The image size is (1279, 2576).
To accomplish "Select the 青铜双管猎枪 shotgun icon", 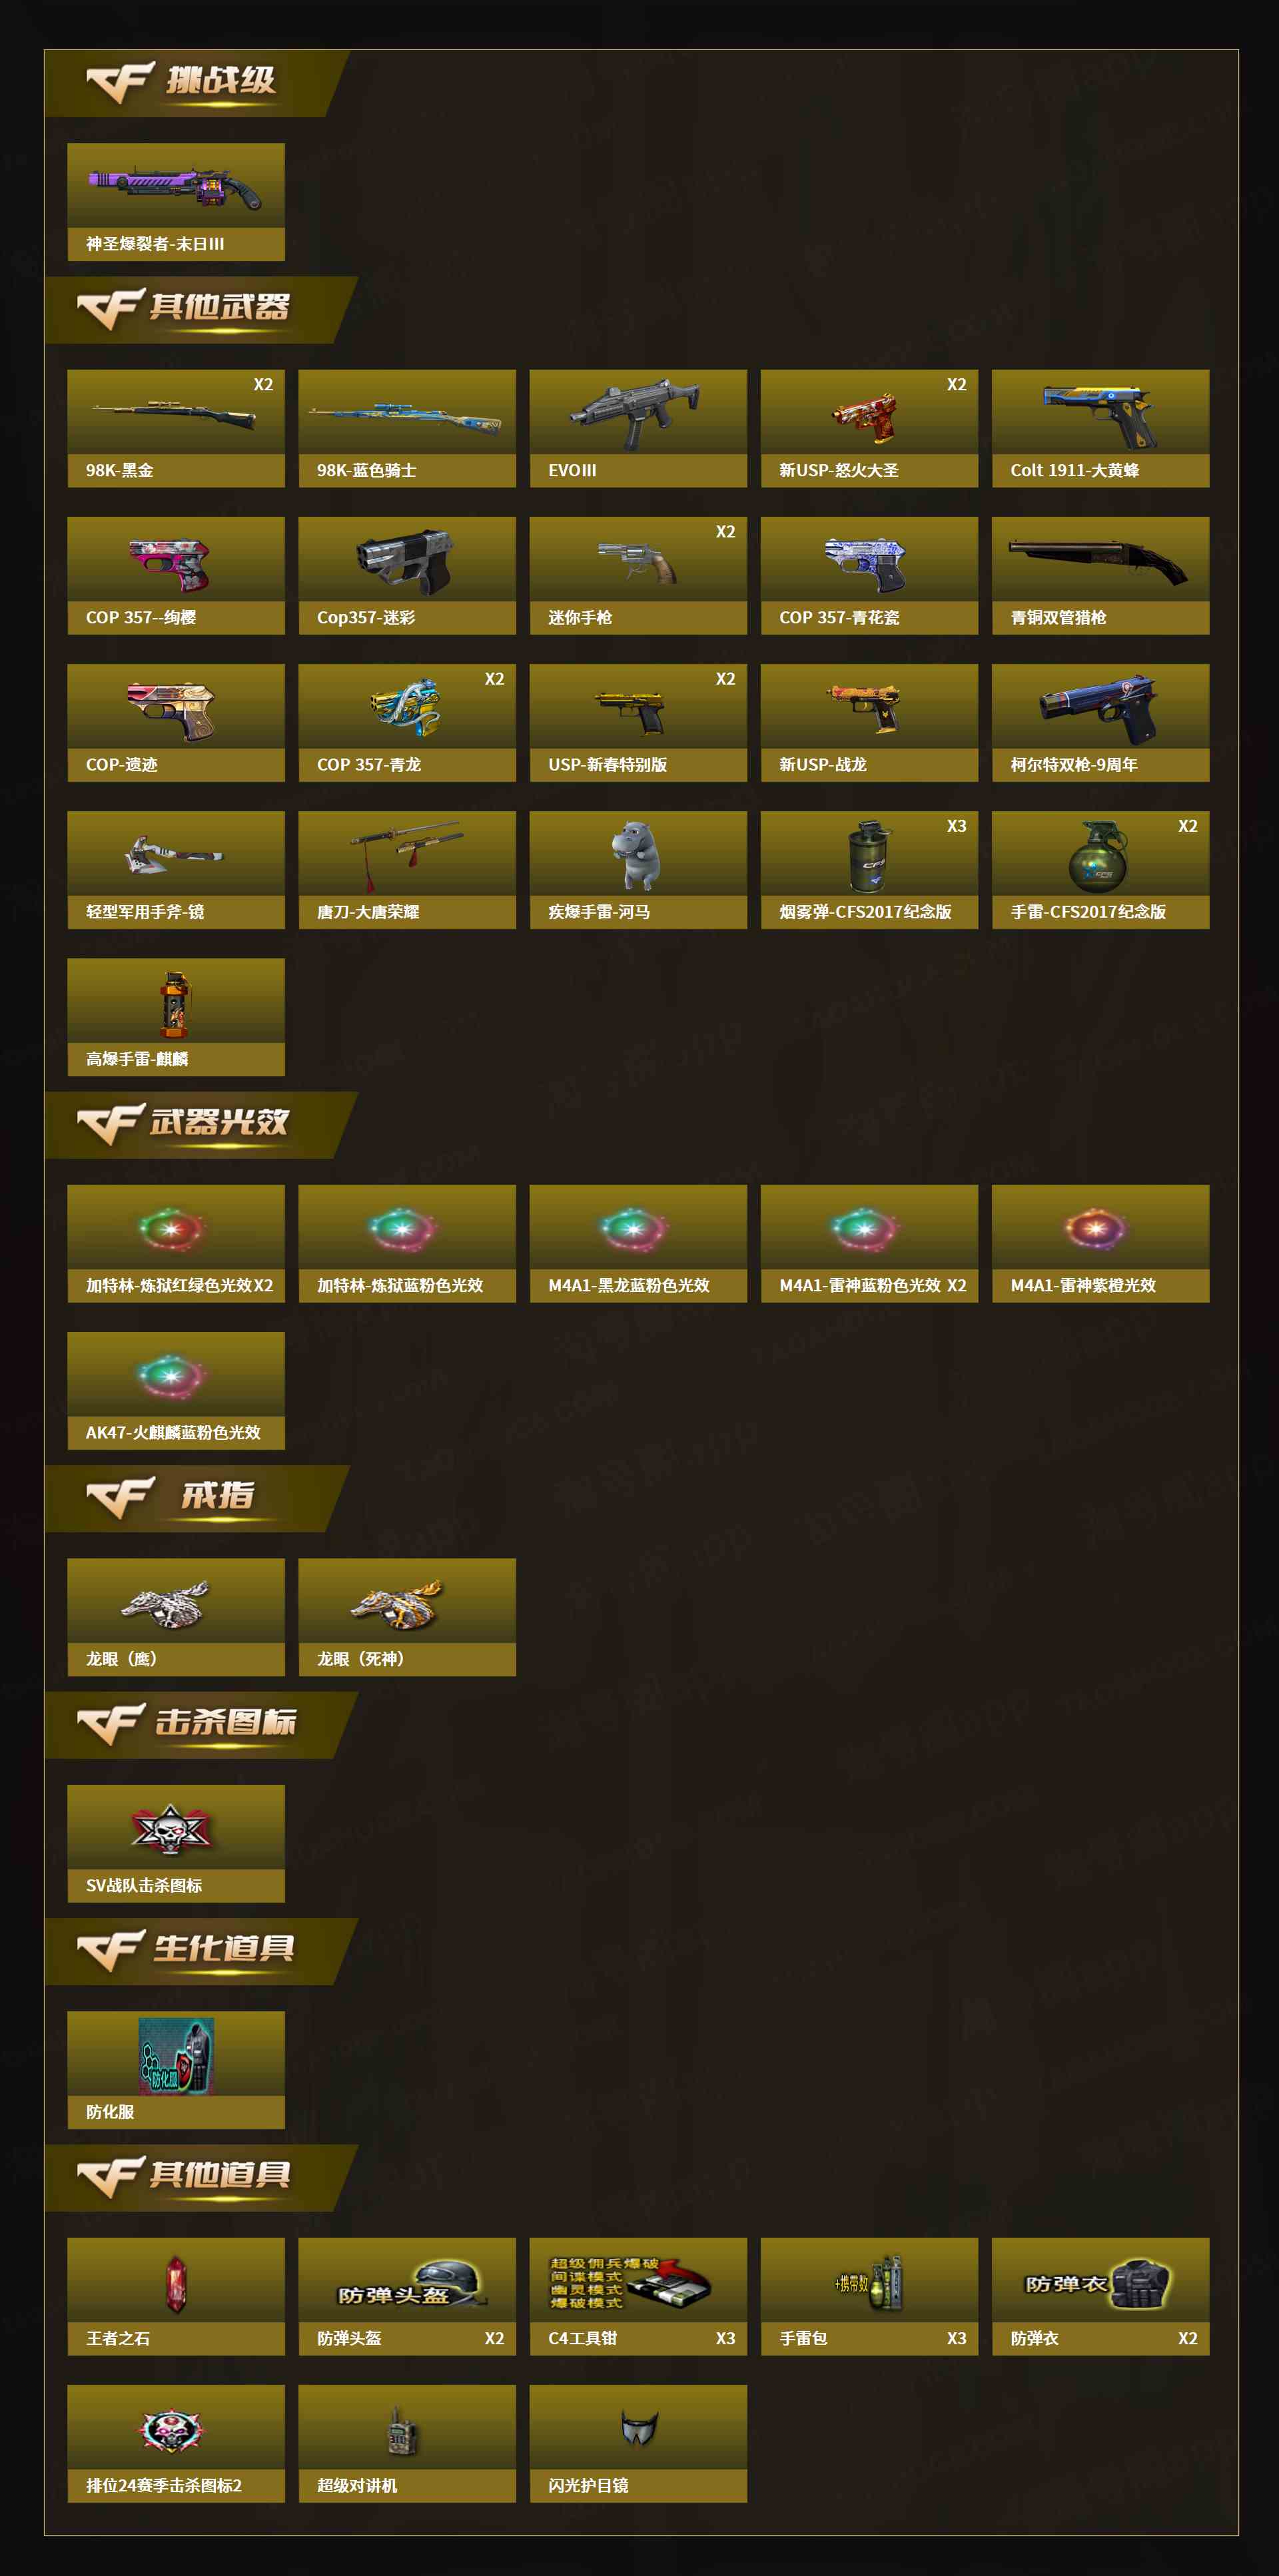I will pyautogui.click(x=1098, y=561).
